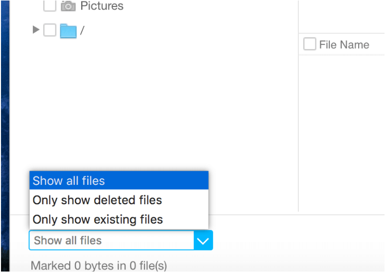Click blank space in the folder tree
Screen dimensions: 390x272
pyautogui.click(x=154, y=100)
